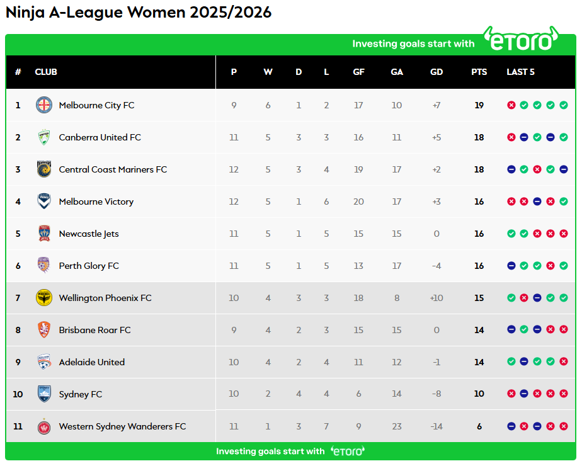
Task: Sort table by PTS column header
Action: 479,72
